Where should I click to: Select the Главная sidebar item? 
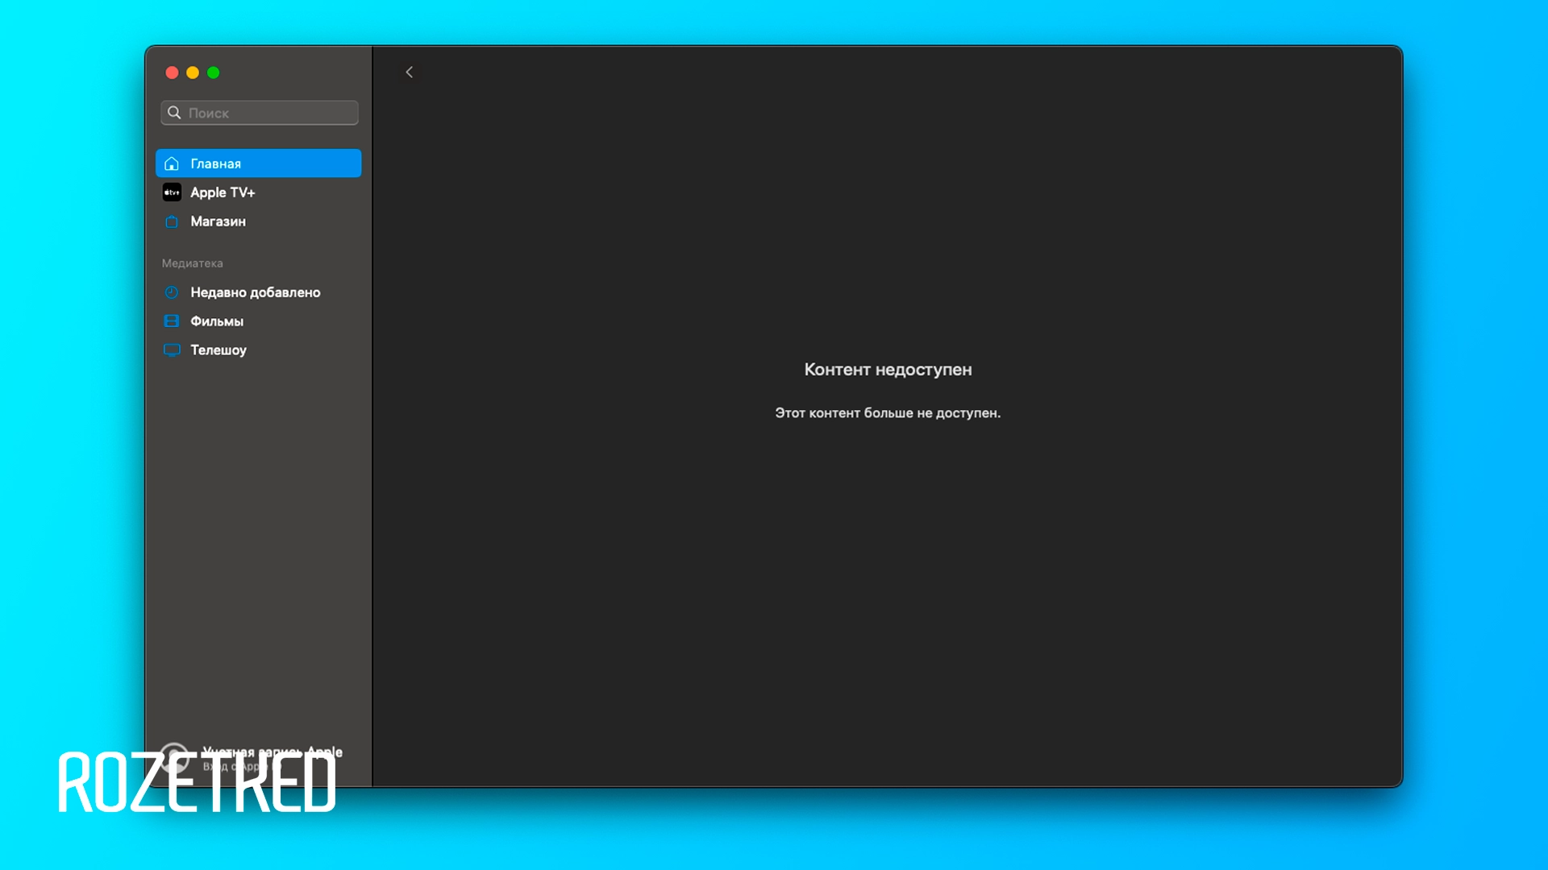pos(258,164)
